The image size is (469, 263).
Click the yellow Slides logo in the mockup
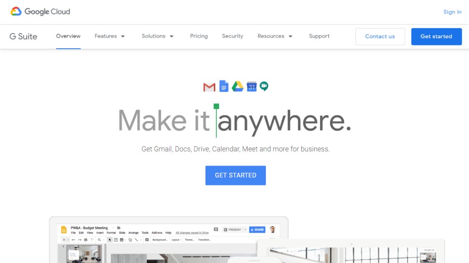(64, 230)
